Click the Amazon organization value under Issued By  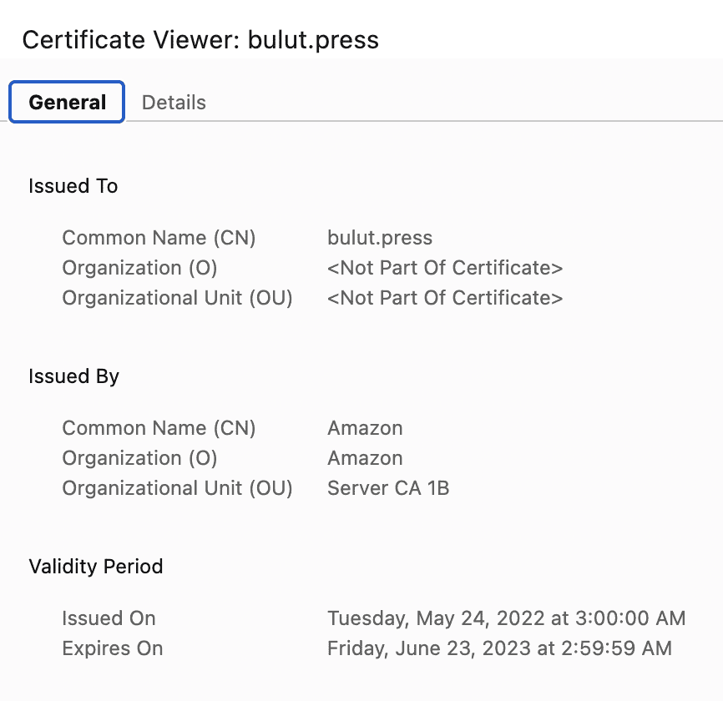click(x=365, y=458)
